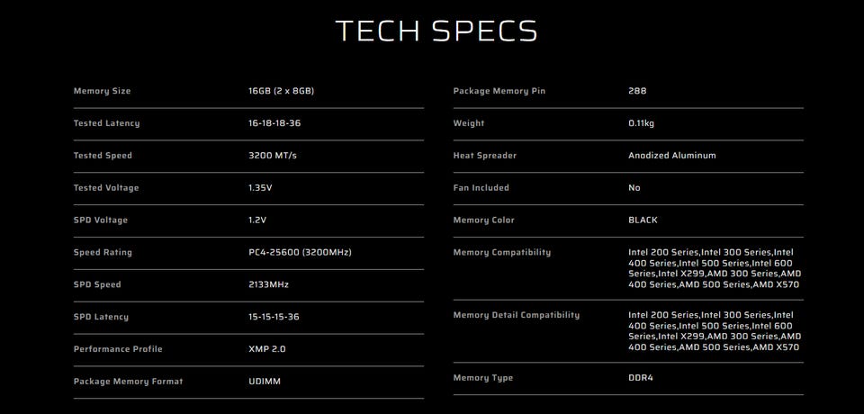Click the 2133MHz SPD speed value

pos(268,284)
